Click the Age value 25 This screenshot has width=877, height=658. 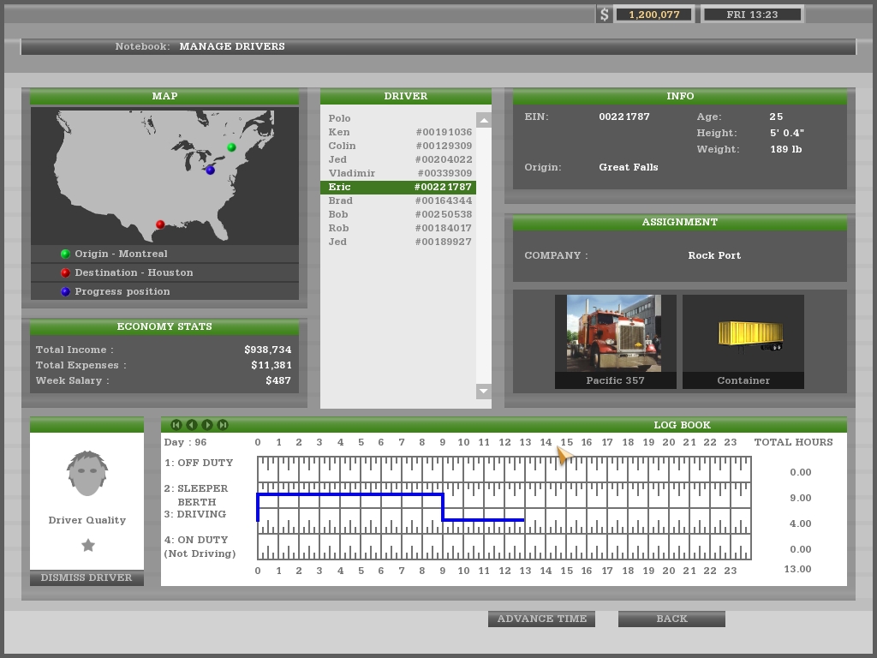[x=776, y=117]
